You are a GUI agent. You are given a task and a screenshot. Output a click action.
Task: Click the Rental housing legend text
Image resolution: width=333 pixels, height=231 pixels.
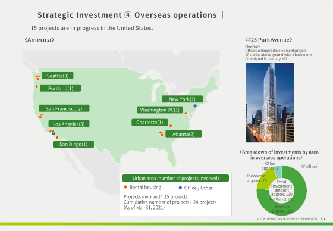[146, 187]
